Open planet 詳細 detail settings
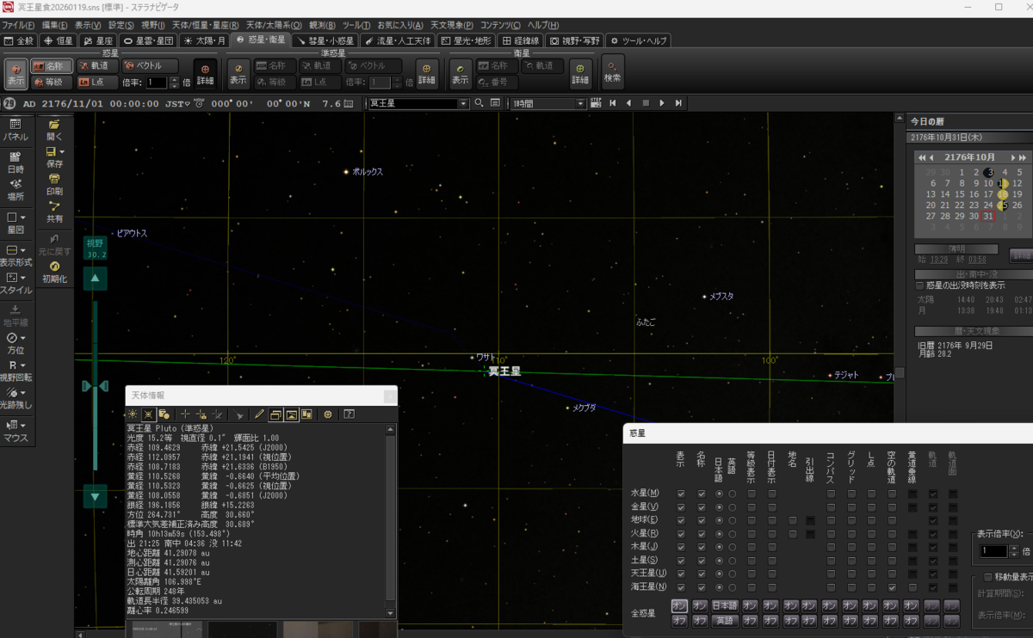 click(205, 74)
